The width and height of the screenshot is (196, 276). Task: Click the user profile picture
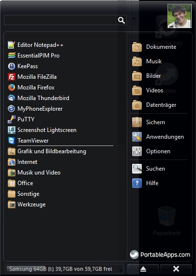[180, 16]
